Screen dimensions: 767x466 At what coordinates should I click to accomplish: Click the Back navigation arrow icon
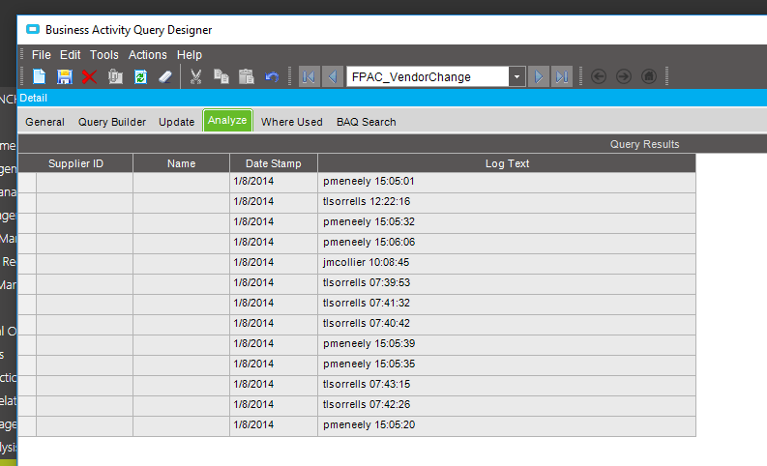599,76
